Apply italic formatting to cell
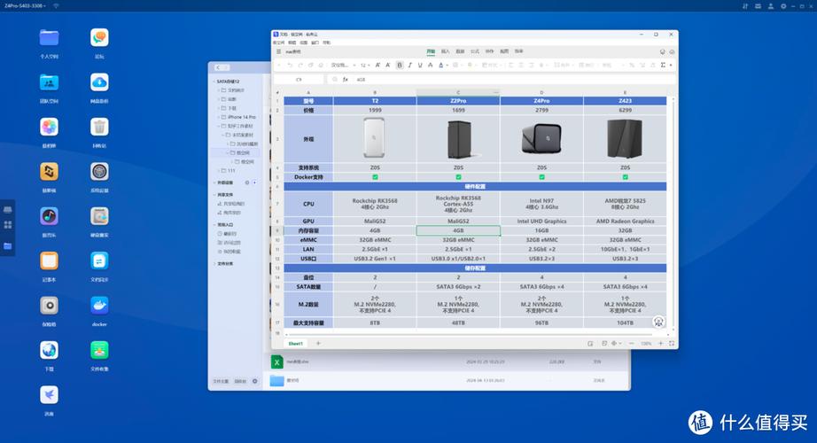817x443 pixels. pyautogui.click(x=409, y=65)
